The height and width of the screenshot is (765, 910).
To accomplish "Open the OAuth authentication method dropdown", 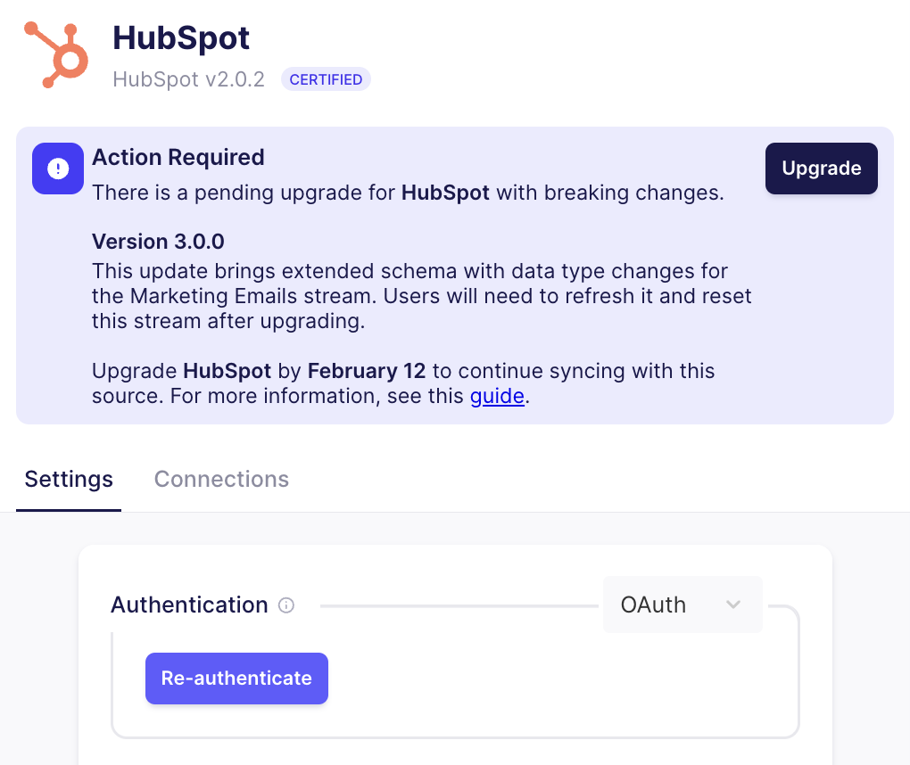I will [x=682, y=605].
